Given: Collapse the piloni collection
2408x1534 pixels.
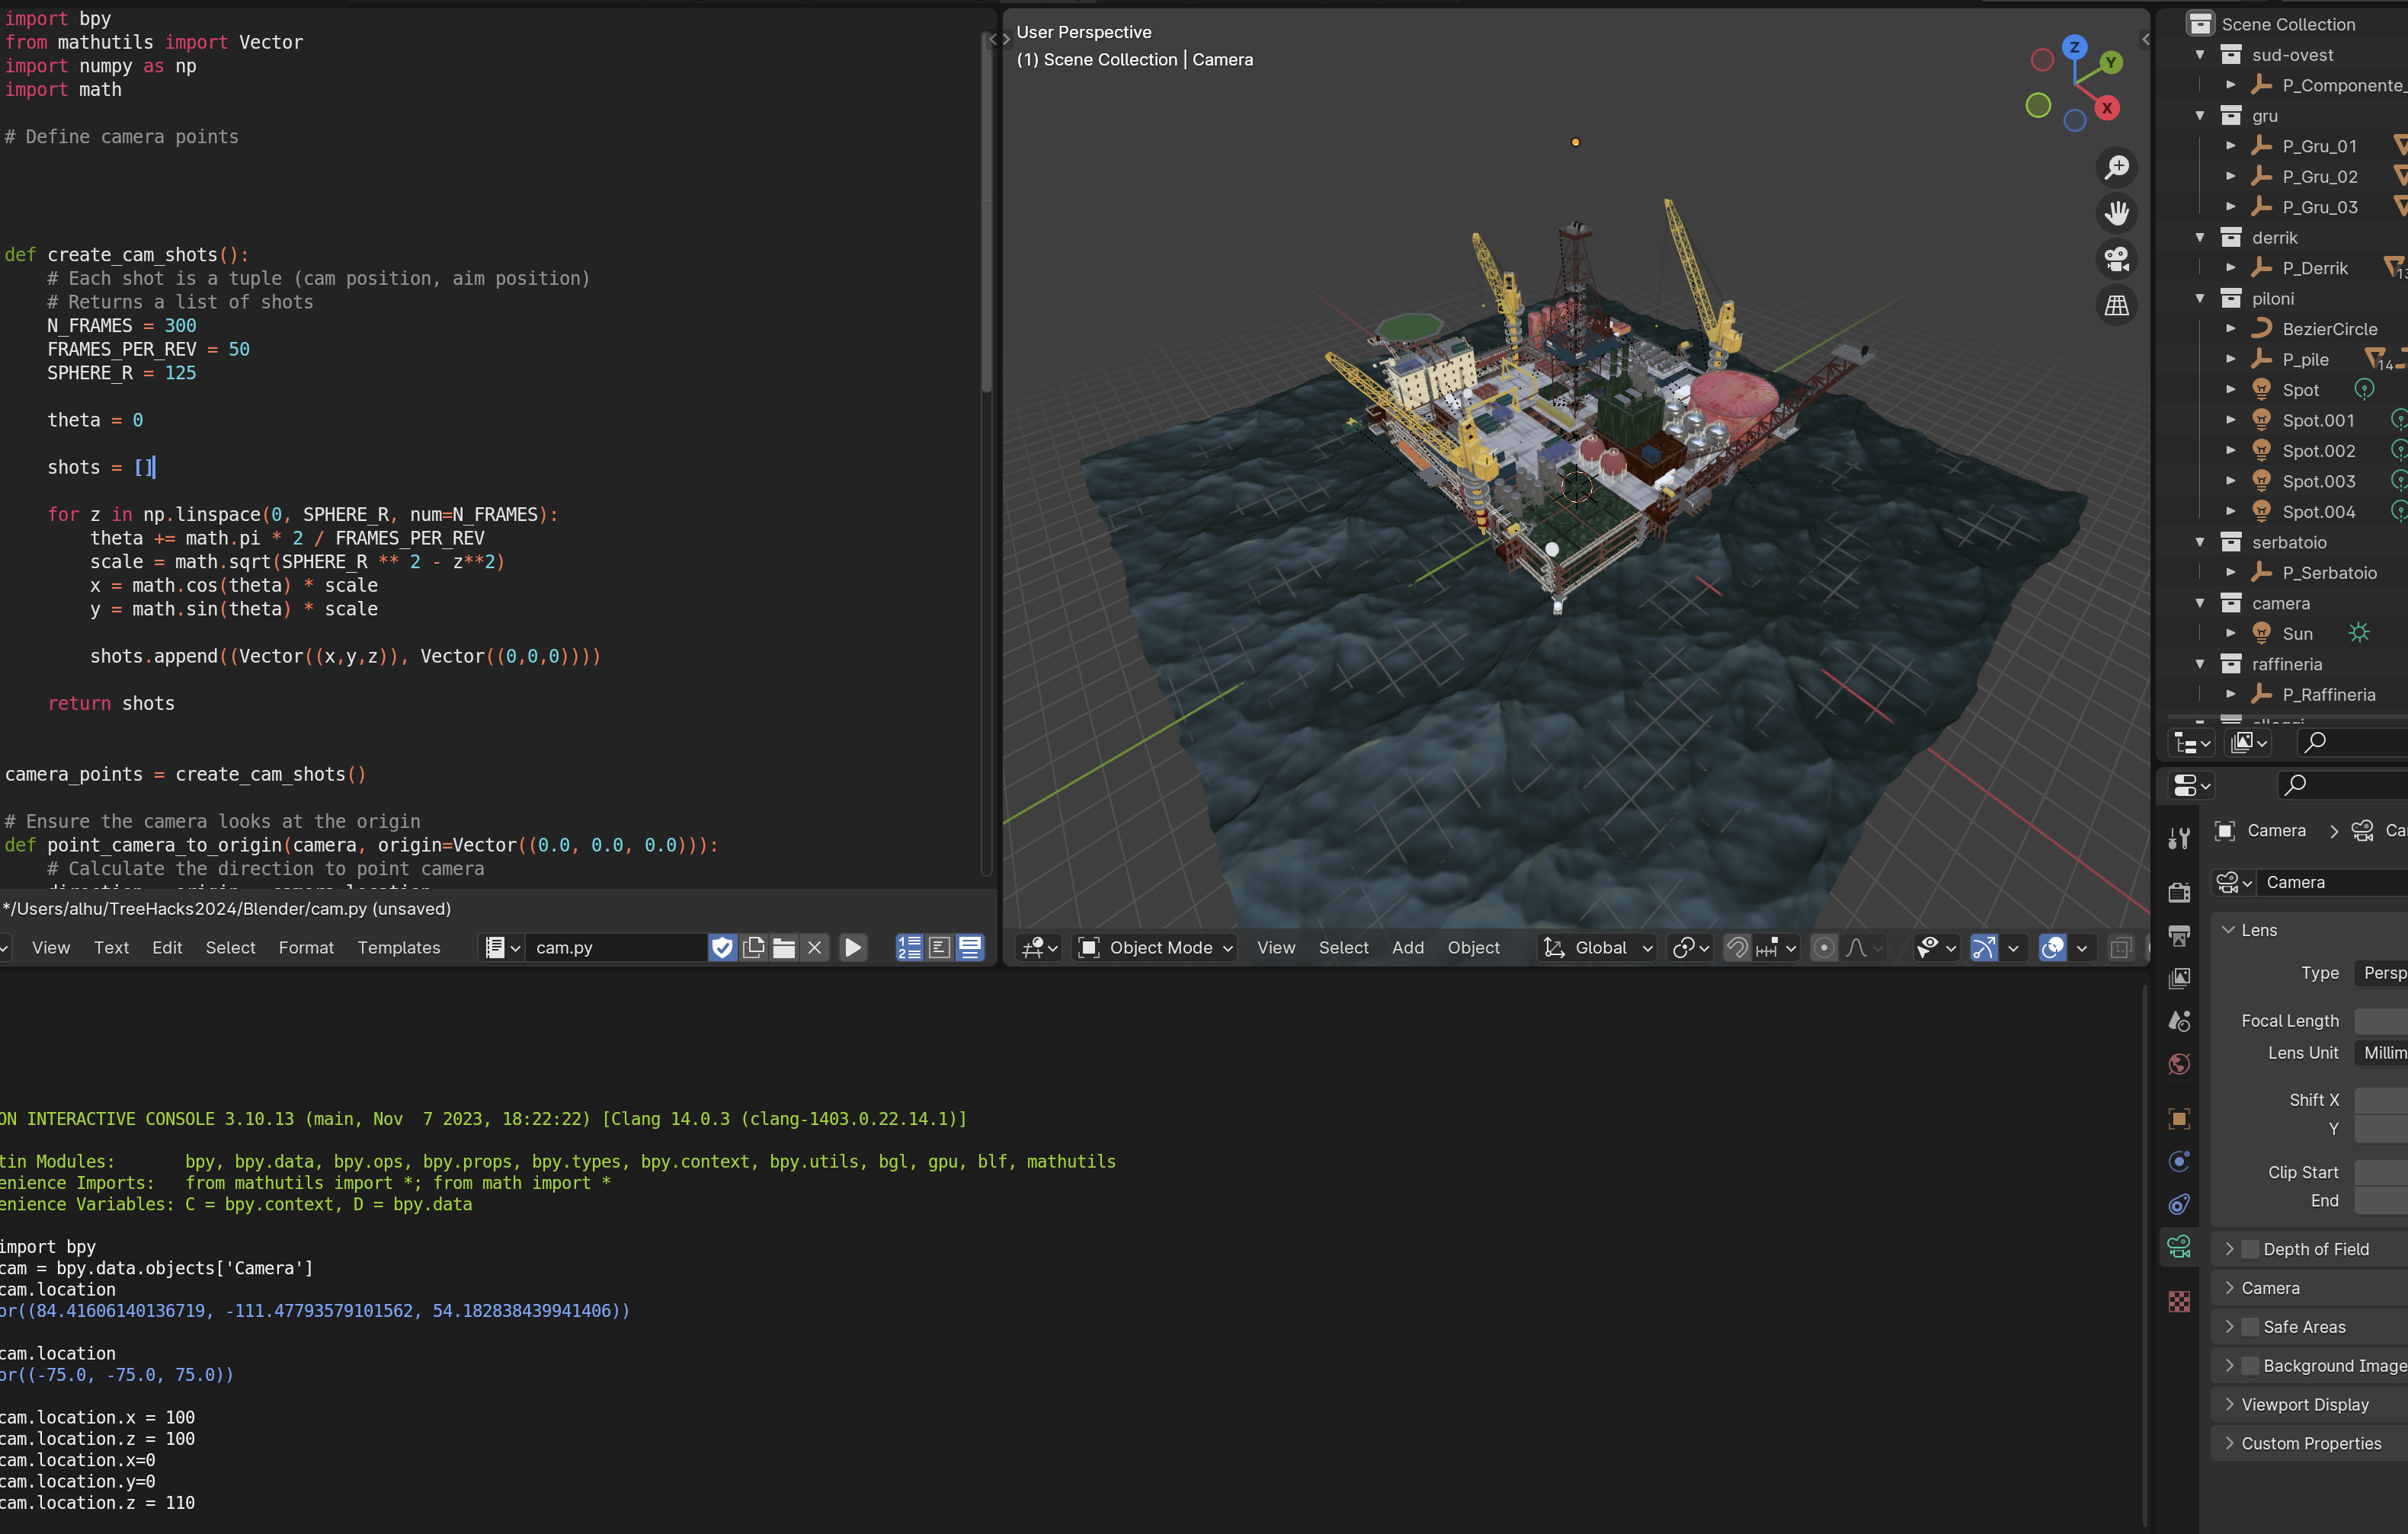Looking at the screenshot, I should pyautogui.click(x=2200, y=299).
